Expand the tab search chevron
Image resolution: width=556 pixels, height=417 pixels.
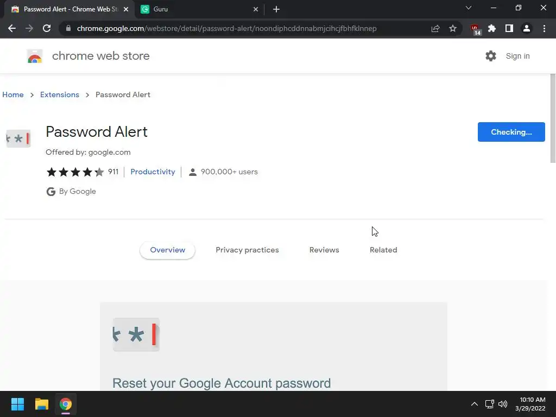point(469,8)
